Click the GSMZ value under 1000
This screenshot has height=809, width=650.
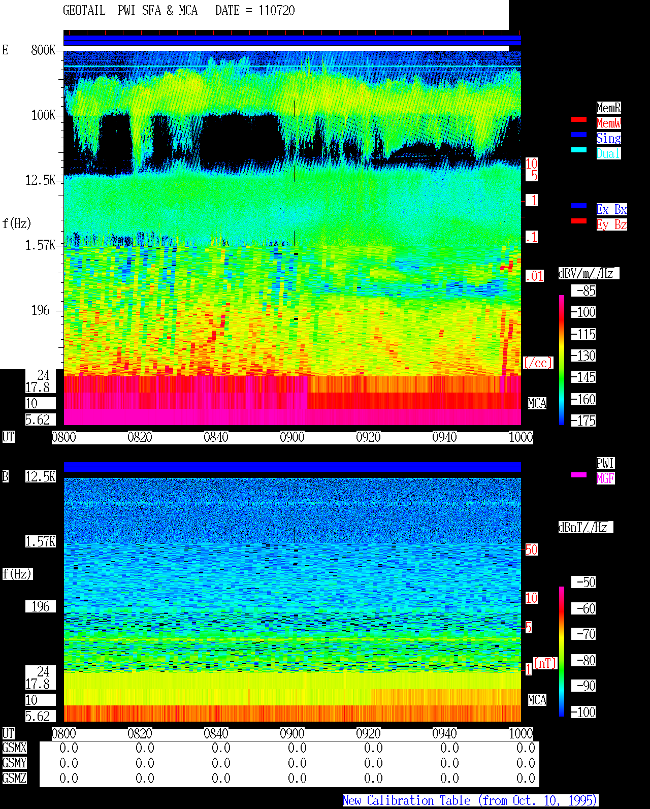(526, 778)
